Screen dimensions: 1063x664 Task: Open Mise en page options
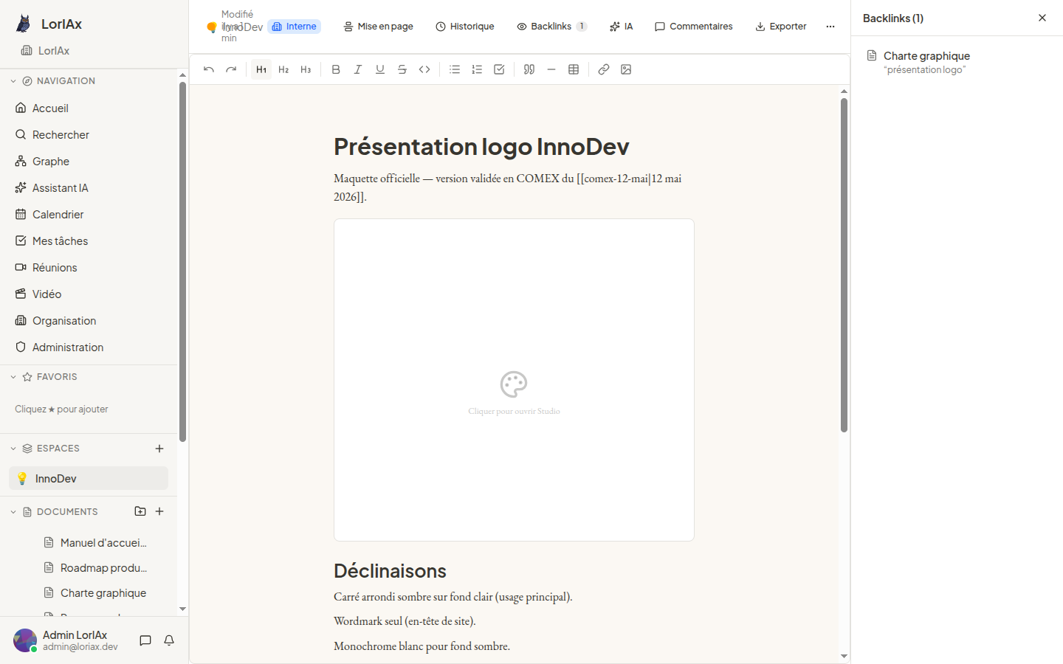(378, 27)
